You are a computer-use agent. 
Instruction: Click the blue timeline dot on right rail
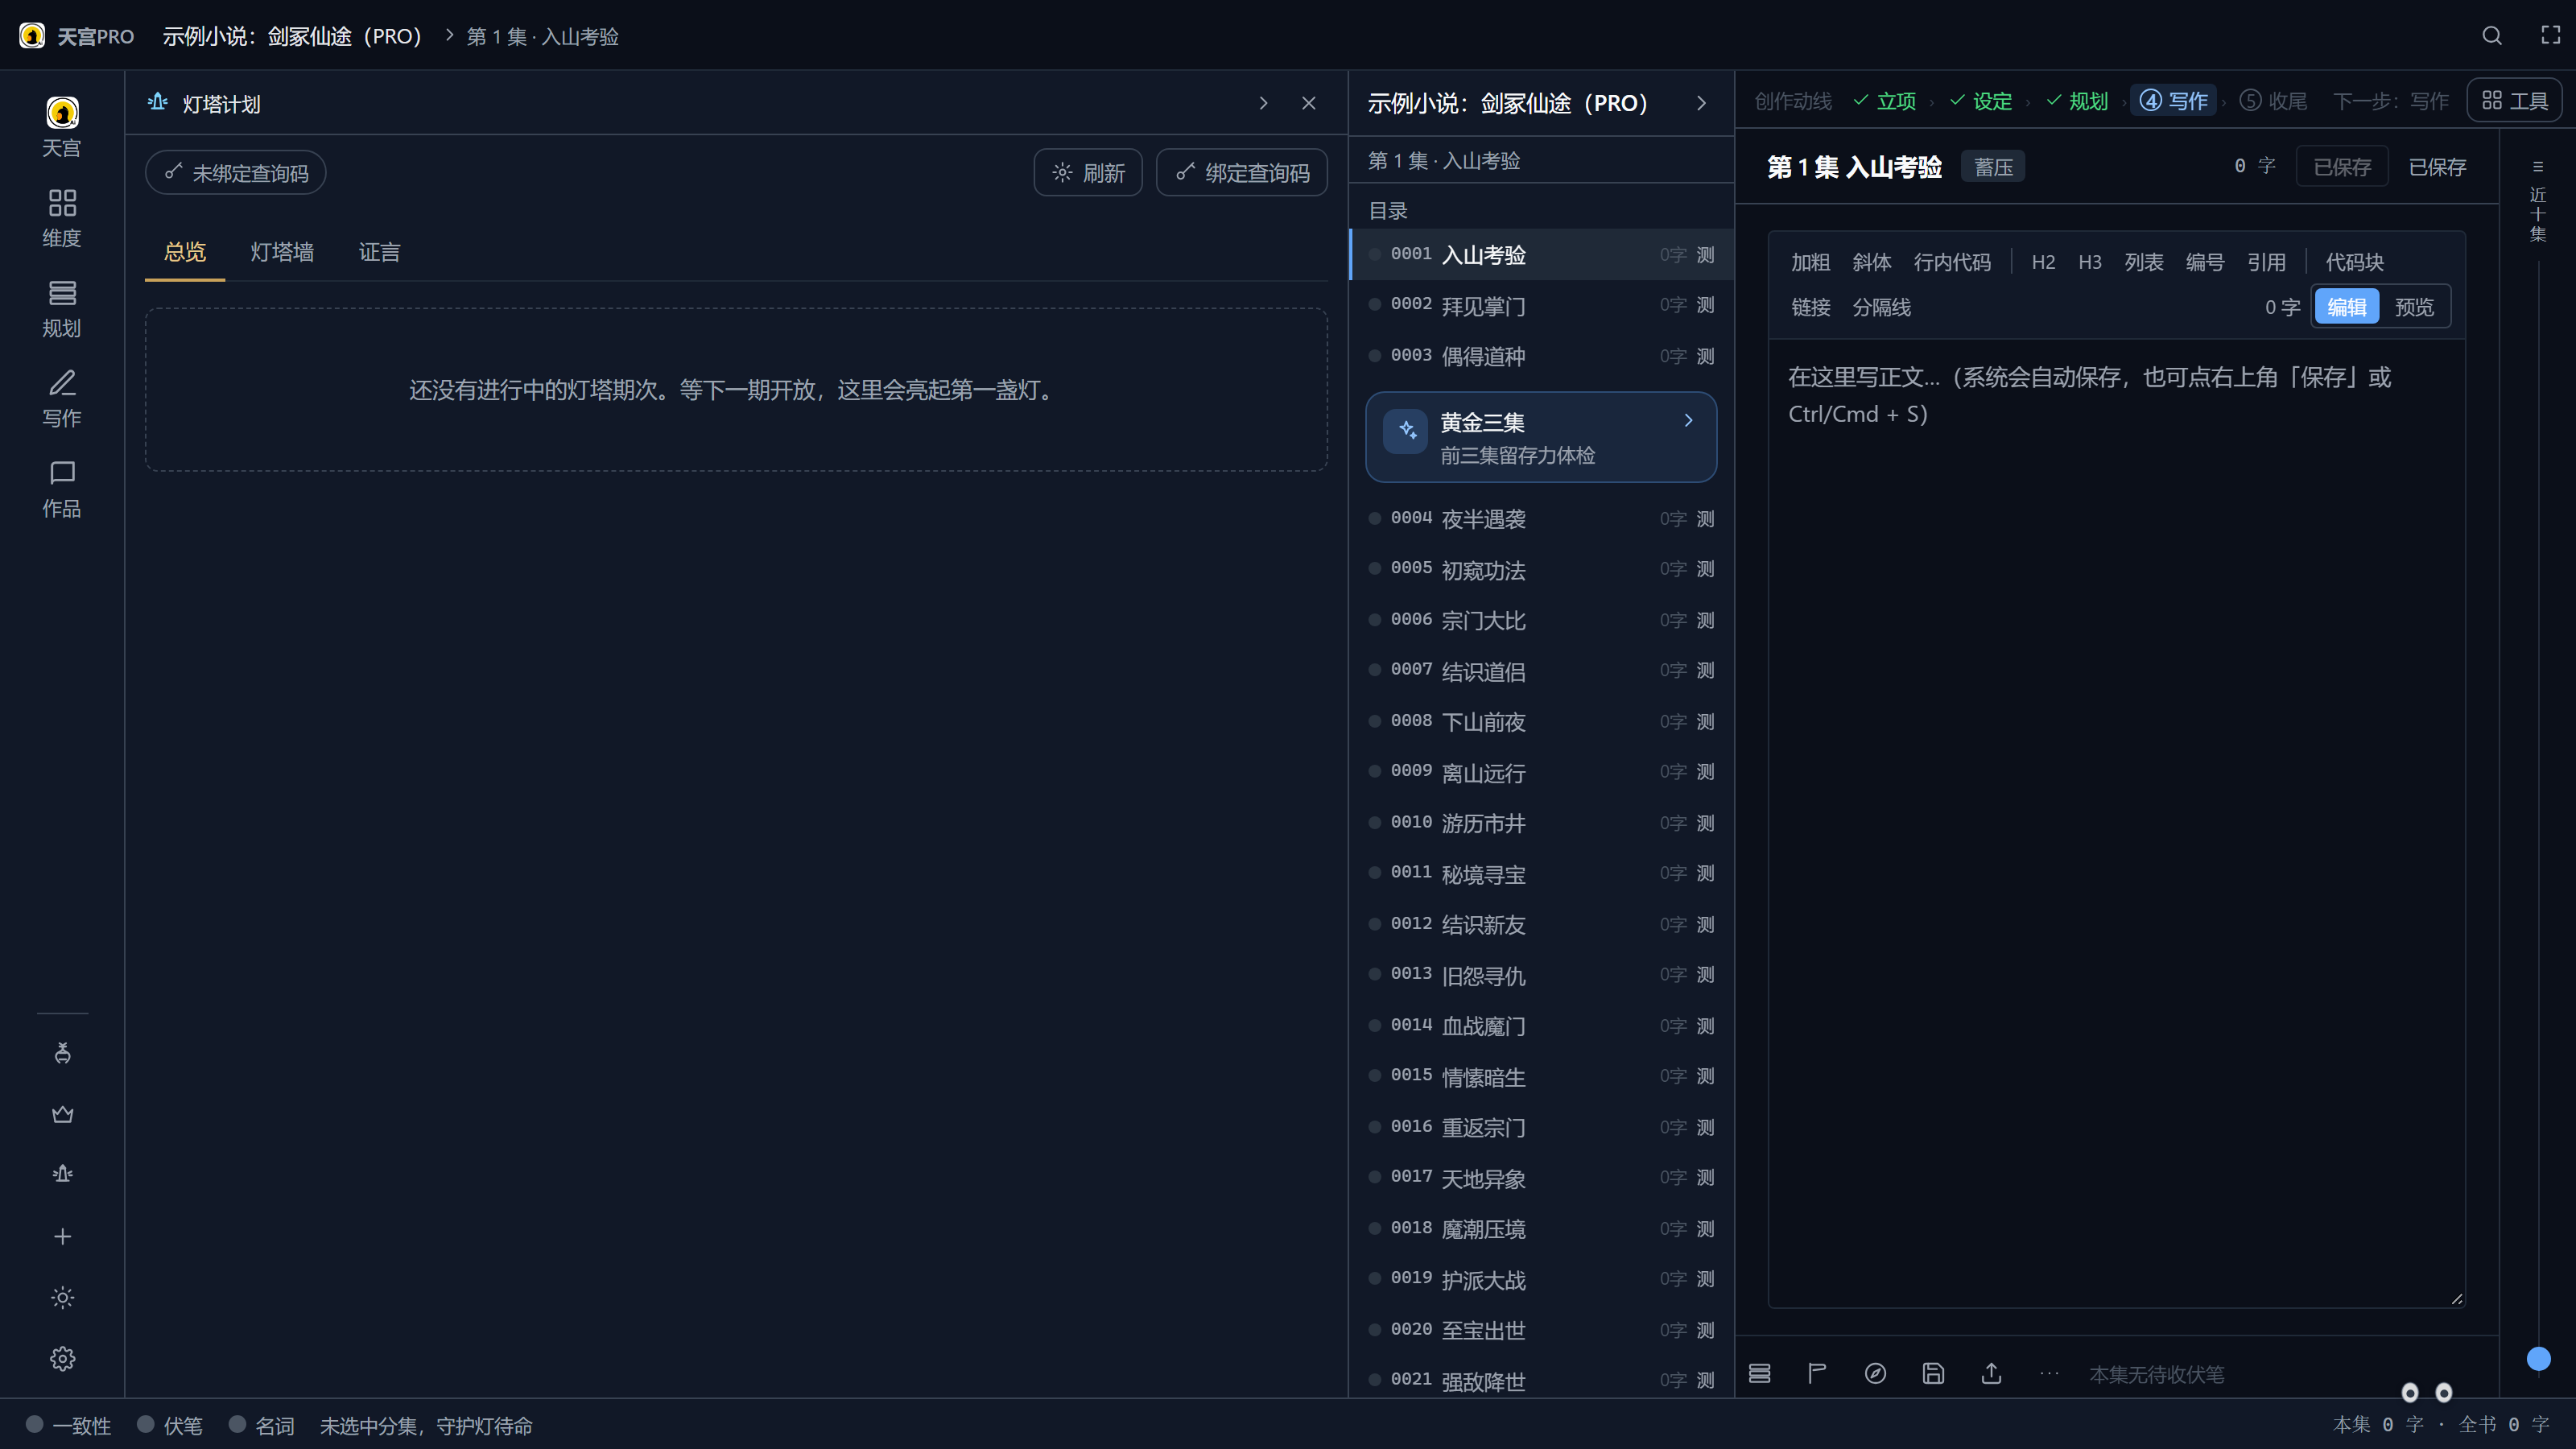pyautogui.click(x=2538, y=1358)
